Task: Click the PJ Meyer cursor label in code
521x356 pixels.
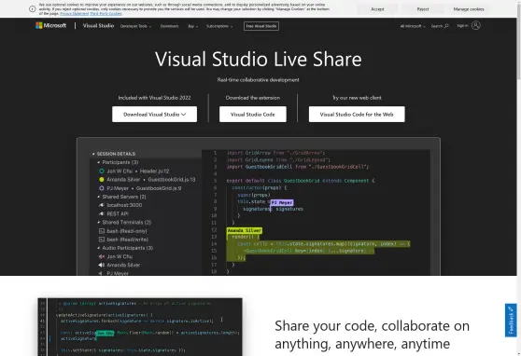Action: click(282, 202)
